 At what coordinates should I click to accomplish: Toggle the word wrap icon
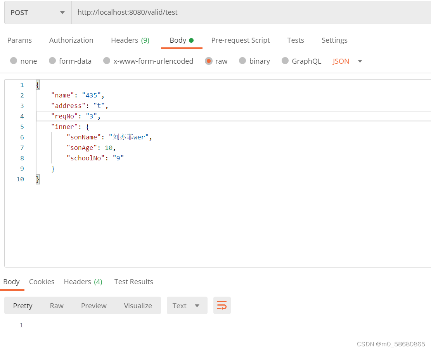pos(222,306)
